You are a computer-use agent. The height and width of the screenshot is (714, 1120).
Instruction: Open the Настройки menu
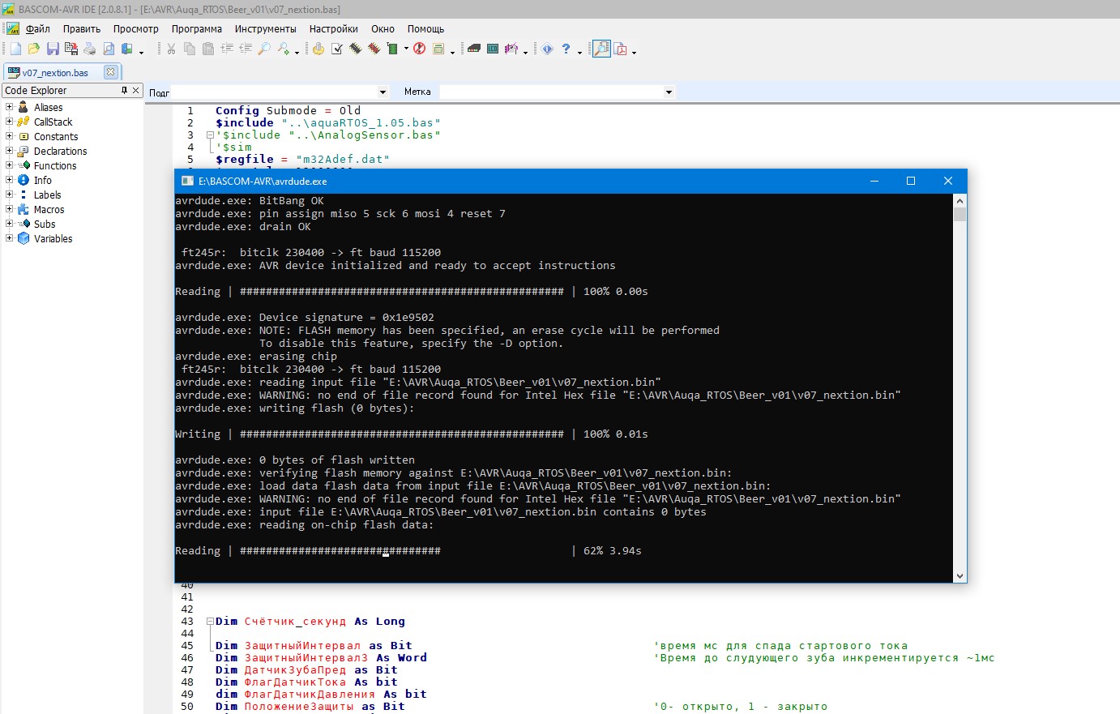click(333, 28)
